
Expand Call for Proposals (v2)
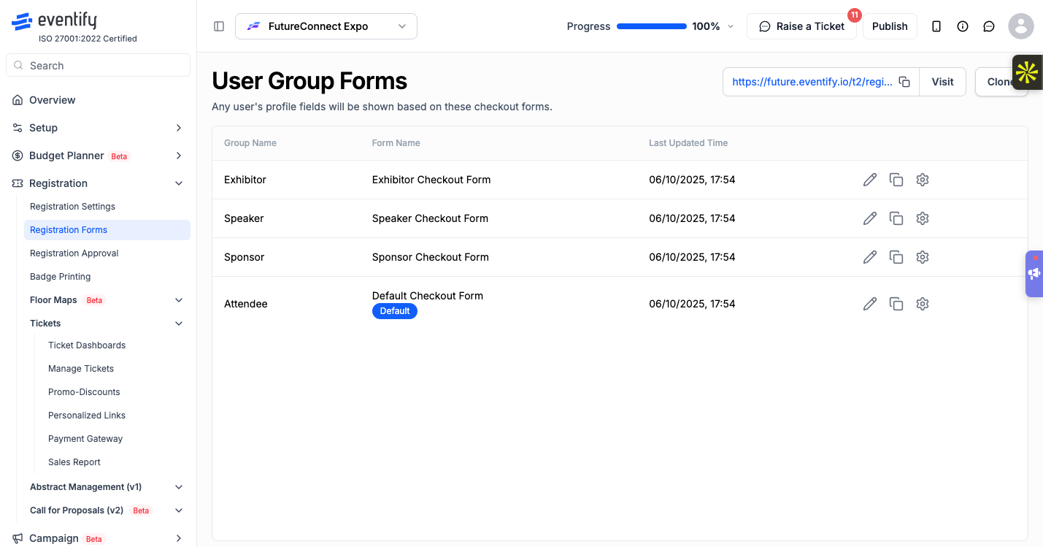(107, 510)
